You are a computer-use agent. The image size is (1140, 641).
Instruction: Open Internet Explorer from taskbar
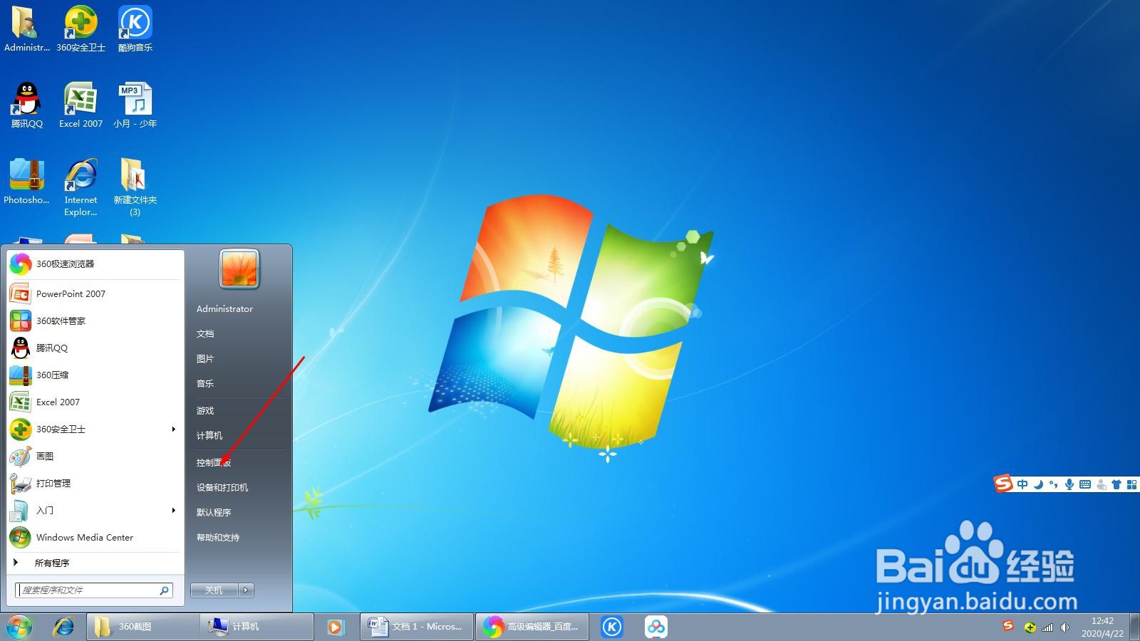[x=64, y=627]
